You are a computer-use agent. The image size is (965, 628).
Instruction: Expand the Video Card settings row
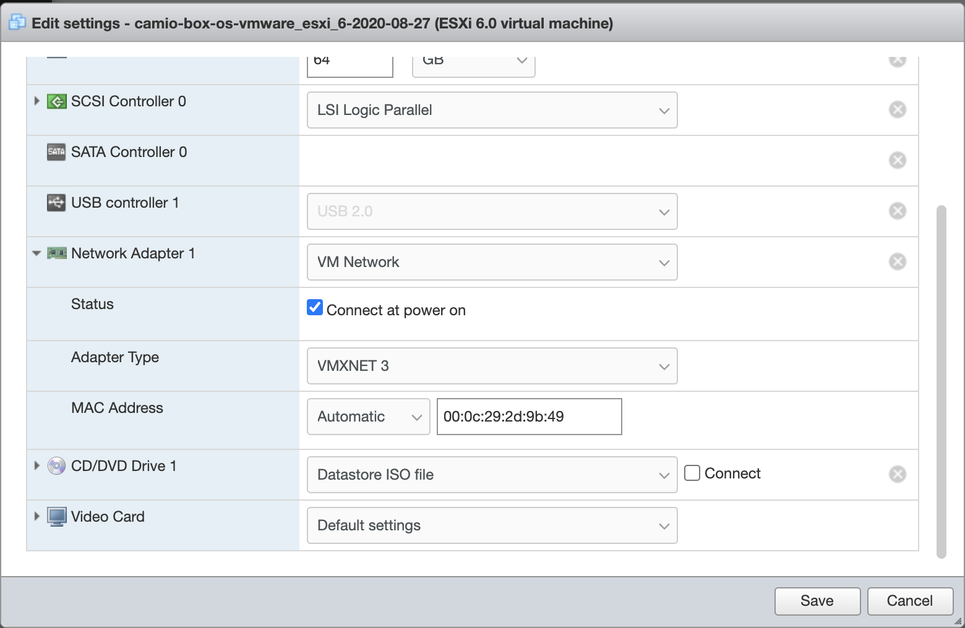point(36,516)
